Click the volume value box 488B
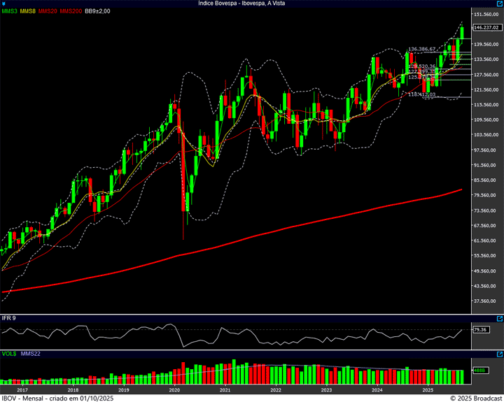504x402 pixels. 479,371
